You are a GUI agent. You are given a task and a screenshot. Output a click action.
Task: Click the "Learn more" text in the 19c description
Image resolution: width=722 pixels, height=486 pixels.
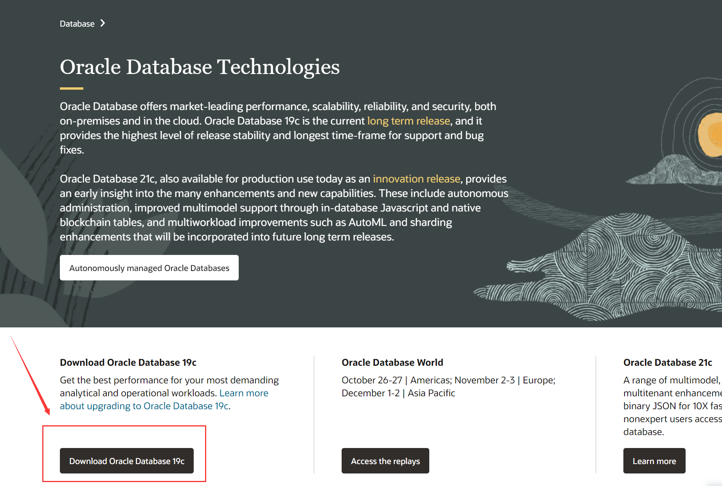tap(243, 393)
